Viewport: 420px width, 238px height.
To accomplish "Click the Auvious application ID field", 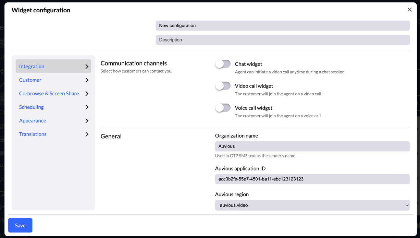I will [x=312, y=179].
